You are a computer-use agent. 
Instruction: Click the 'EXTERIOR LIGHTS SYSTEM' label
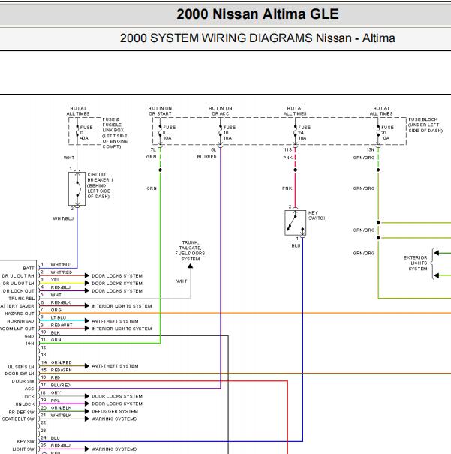[416, 263]
